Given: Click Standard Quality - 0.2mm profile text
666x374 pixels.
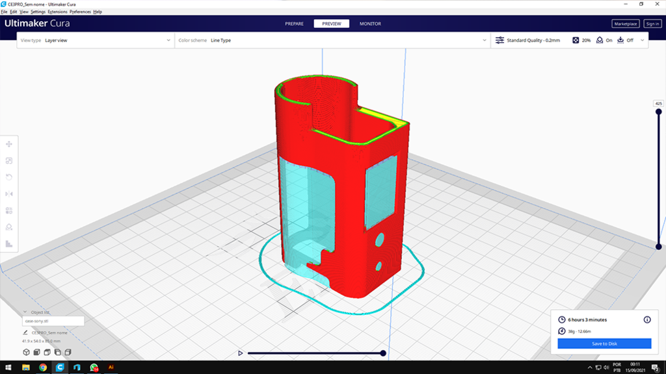Looking at the screenshot, I should 533,40.
